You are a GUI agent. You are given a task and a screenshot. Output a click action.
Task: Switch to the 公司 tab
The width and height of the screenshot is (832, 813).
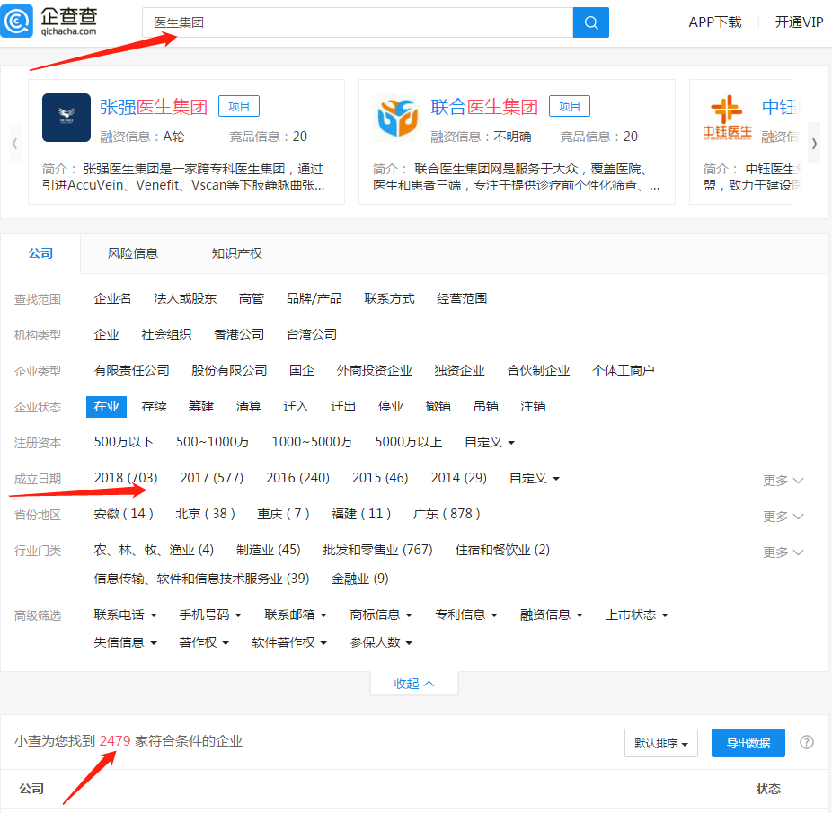click(x=40, y=253)
